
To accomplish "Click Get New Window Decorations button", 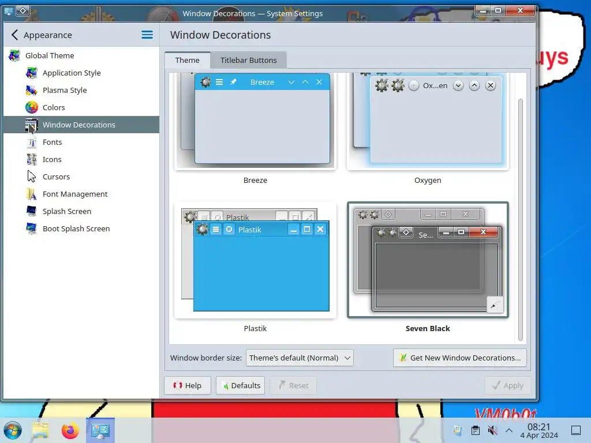I will (459, 358).
